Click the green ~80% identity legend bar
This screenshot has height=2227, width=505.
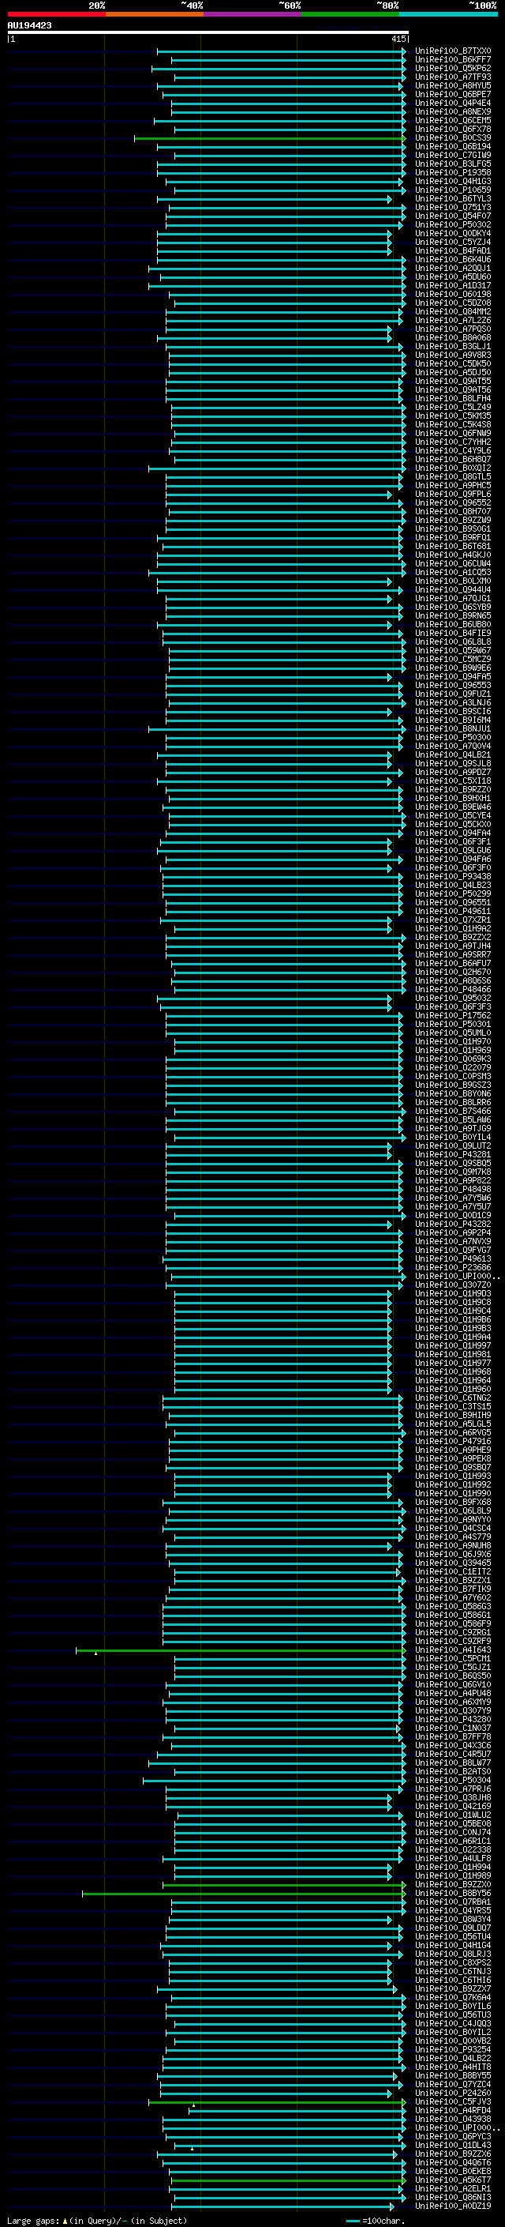(350, 14)
